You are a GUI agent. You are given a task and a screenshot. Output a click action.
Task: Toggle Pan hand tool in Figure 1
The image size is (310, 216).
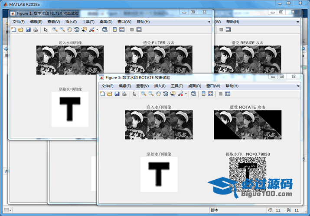(x=69, y=30)
